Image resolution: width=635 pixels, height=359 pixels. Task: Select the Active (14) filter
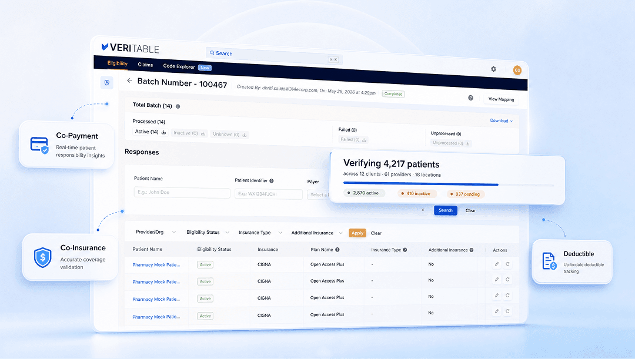[151, 132]
